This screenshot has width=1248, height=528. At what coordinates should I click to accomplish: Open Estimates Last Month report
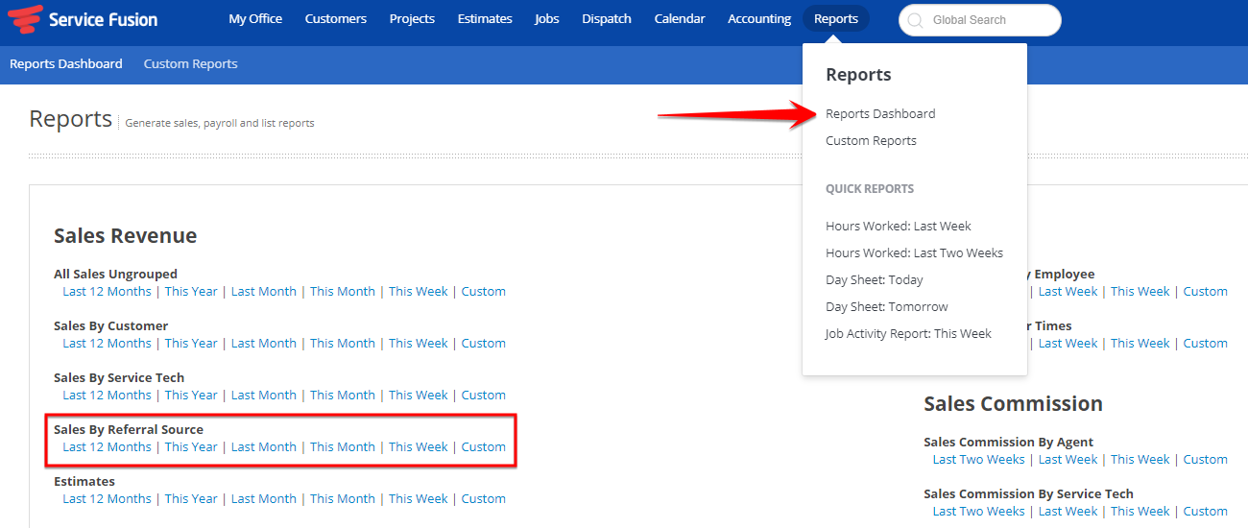[264, 499]
